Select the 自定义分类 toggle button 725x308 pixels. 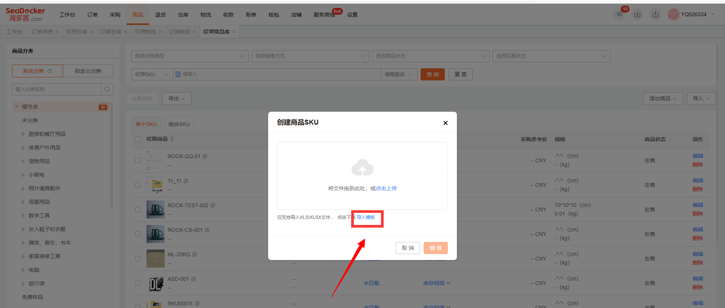pyautogui.click(x=88, y=71)
